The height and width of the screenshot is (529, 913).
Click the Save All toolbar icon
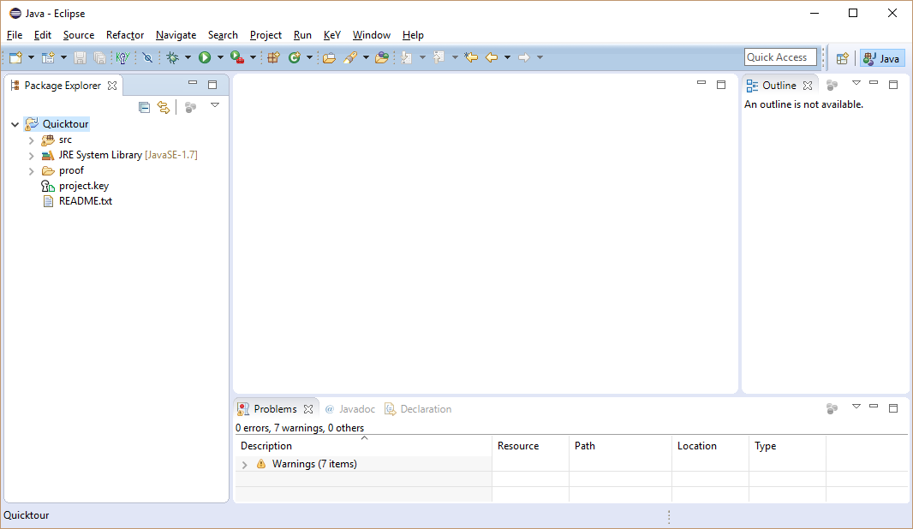click(99, 57)
